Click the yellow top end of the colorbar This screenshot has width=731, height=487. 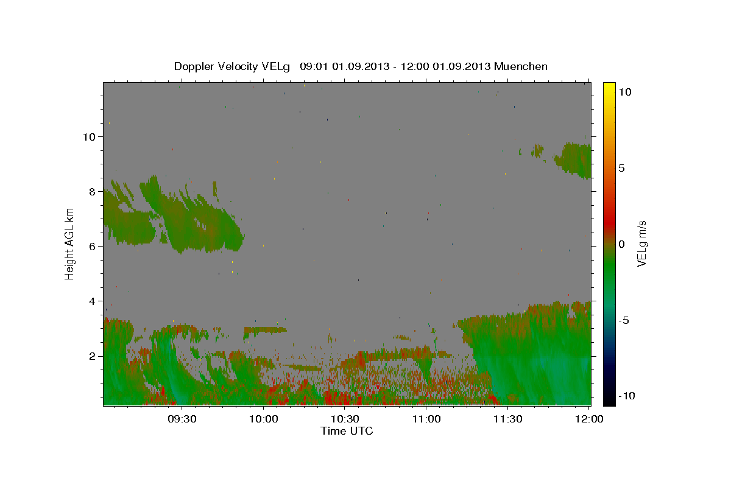point(609,88)
